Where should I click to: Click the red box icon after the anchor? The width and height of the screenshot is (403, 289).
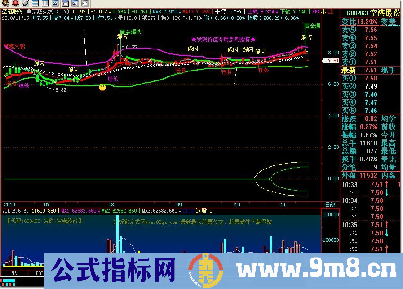click(x=330, y=12)
